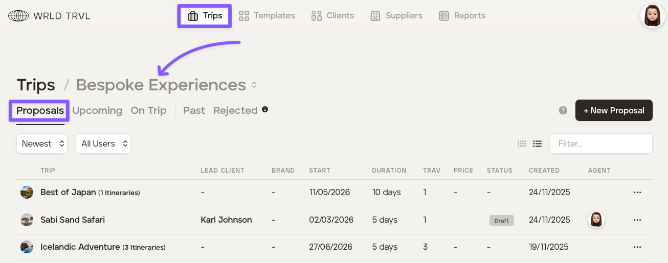The height and width of the screenshot is (263, 668).
Task: Open the Icelandic Adventure trip
Action: [x=80, y=247]
